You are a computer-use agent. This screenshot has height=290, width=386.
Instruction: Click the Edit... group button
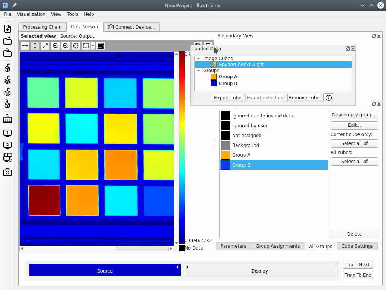click(x=354, y=125)
